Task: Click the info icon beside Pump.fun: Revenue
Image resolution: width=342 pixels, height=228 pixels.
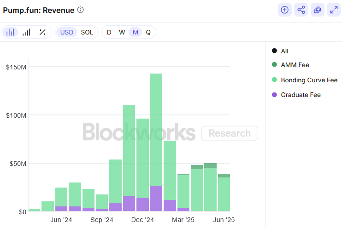Action: pos(81,10)
